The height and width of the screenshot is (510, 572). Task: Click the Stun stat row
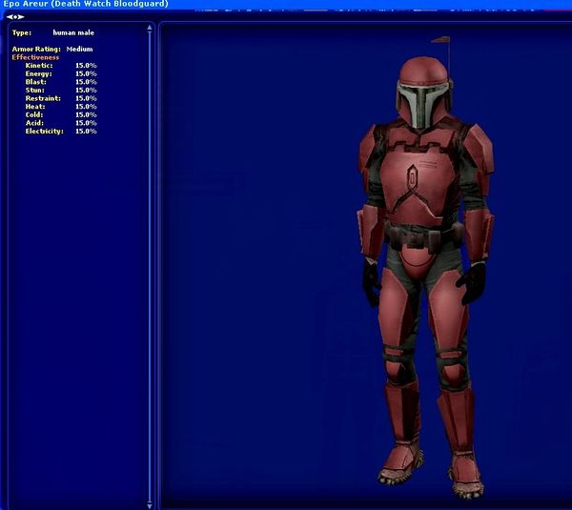pos(61,90)
